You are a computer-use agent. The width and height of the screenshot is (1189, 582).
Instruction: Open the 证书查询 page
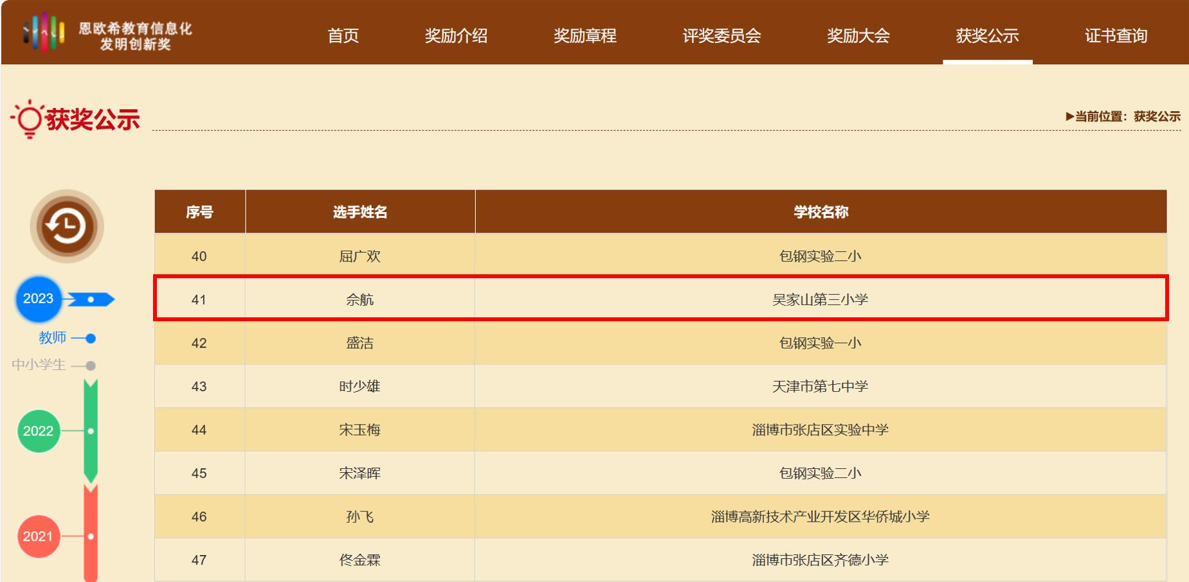click(x=1116, y=35)
